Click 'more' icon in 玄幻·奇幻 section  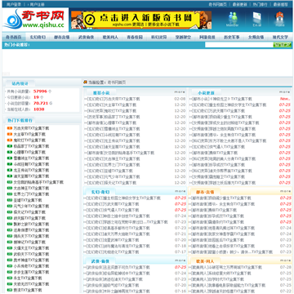(180, 192)
